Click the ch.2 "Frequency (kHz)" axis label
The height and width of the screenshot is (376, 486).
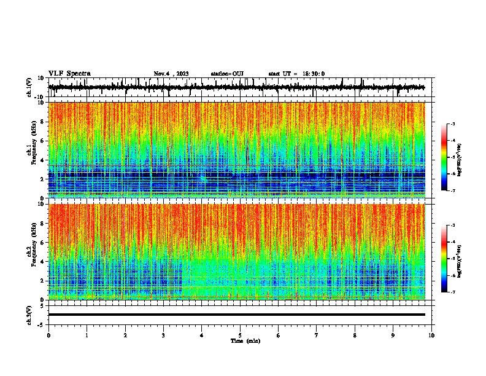coord(34,245)
